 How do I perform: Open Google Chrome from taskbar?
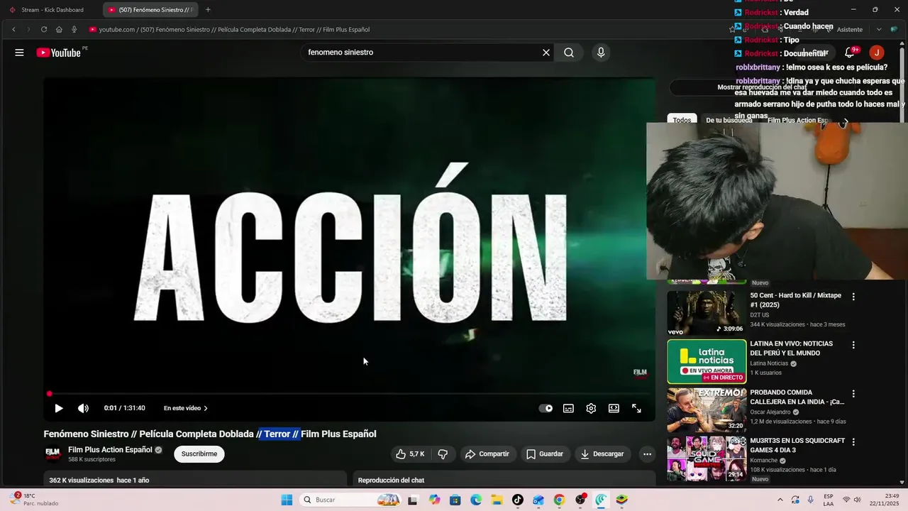click(x=559, y=500)
